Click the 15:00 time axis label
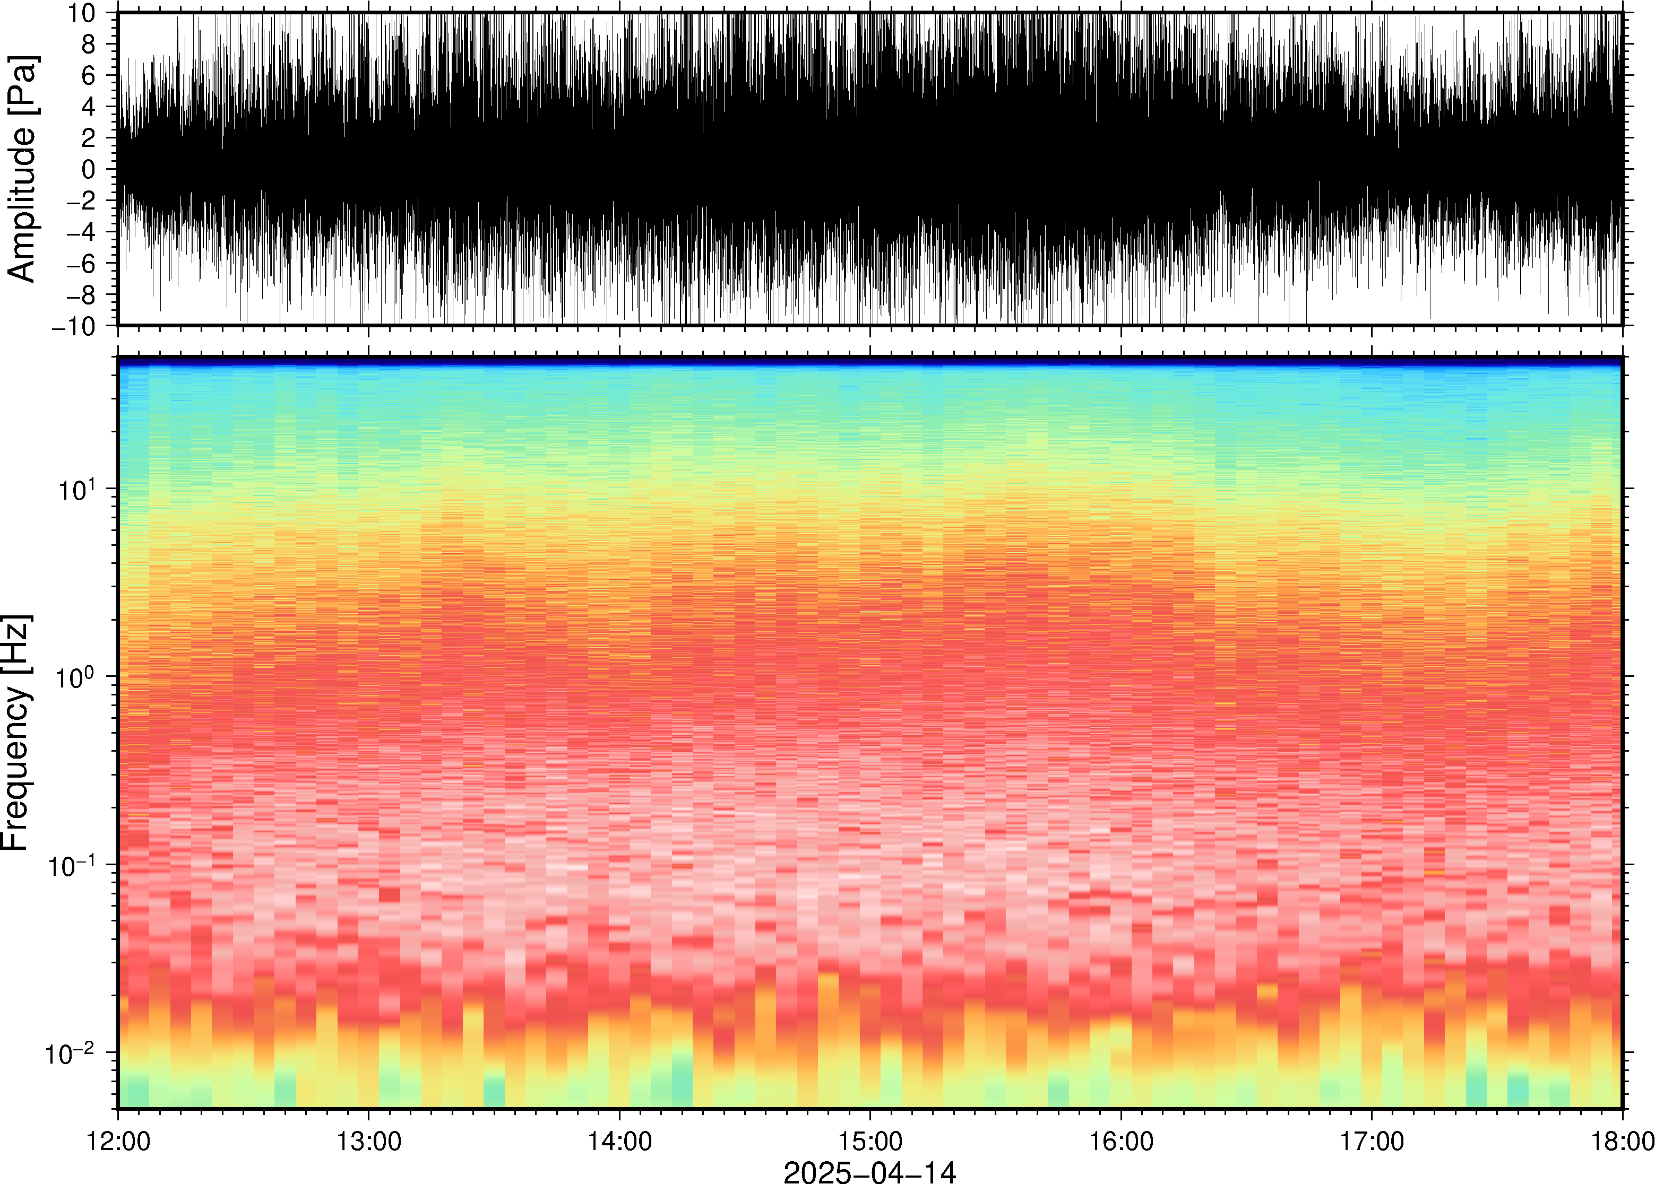The image size is (1655, 1184). point(870,1141)
